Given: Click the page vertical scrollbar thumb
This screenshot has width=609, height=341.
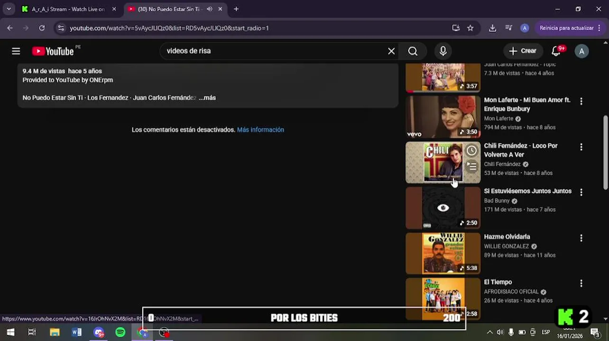Looking at the screenshot, I should 605,153.
